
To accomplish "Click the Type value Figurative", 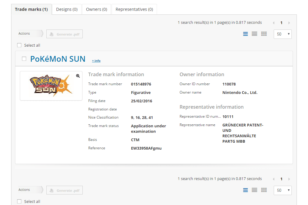I will (141, 93).
